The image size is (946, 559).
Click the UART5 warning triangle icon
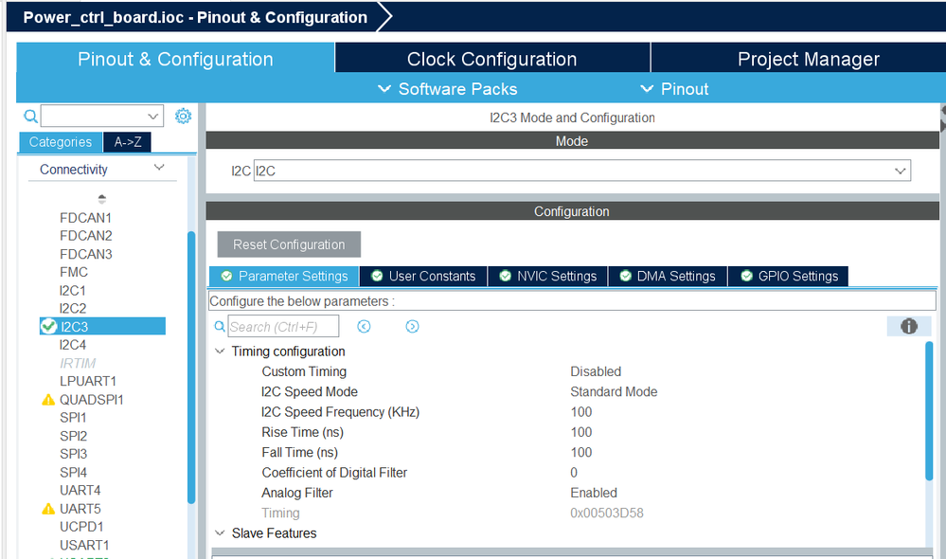48,509
